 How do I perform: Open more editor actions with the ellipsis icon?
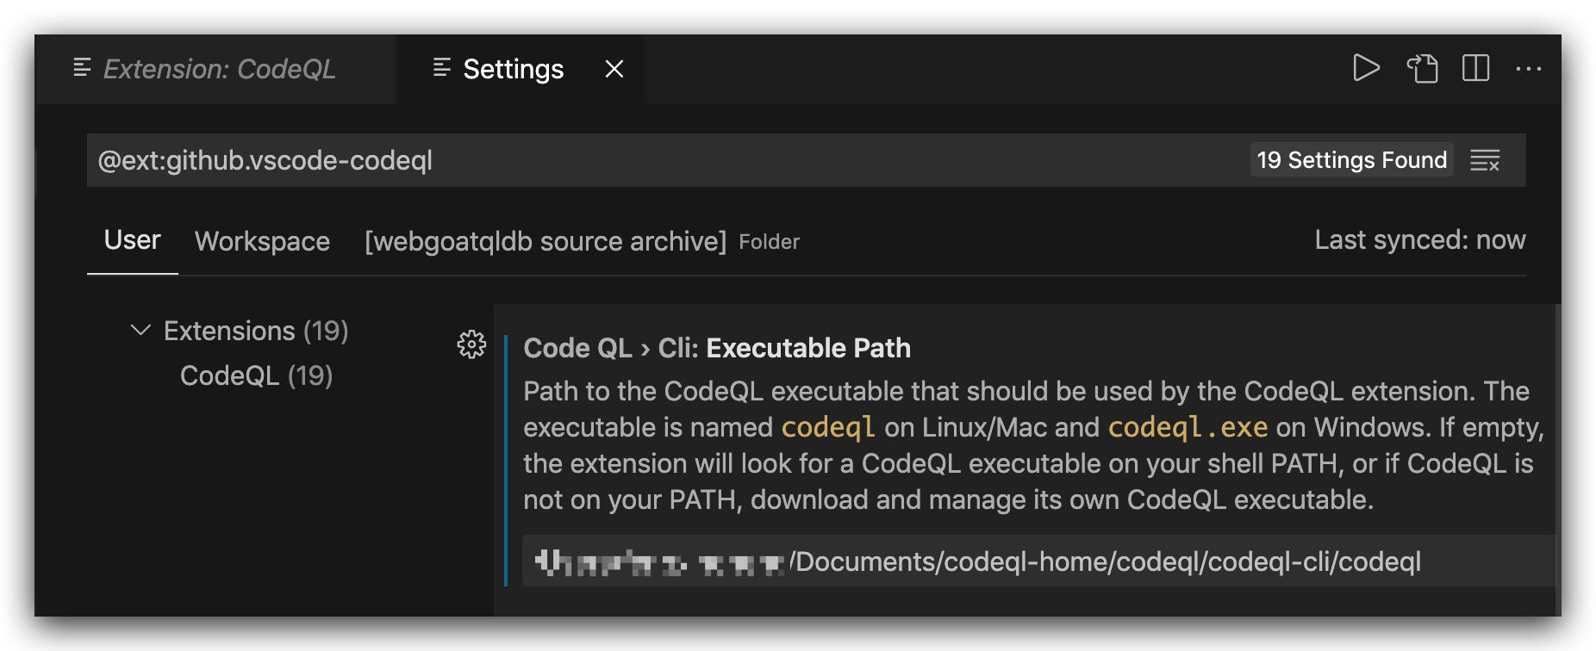pos(1530,69)
